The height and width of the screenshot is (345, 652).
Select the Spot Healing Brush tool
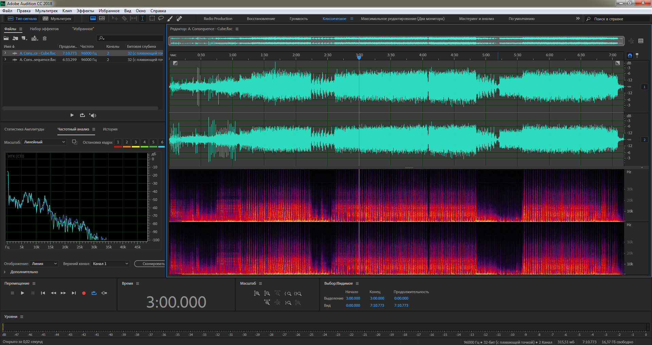coord(179,19)
